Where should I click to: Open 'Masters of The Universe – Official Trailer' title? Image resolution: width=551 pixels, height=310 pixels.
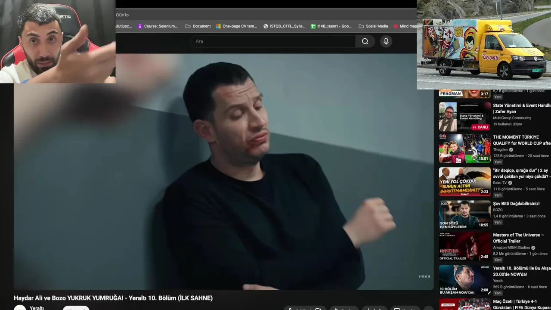[518, 238]
